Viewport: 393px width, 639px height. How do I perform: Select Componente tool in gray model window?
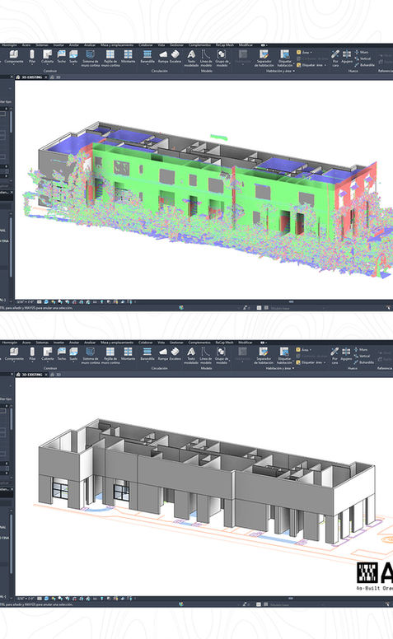point(14,354)
